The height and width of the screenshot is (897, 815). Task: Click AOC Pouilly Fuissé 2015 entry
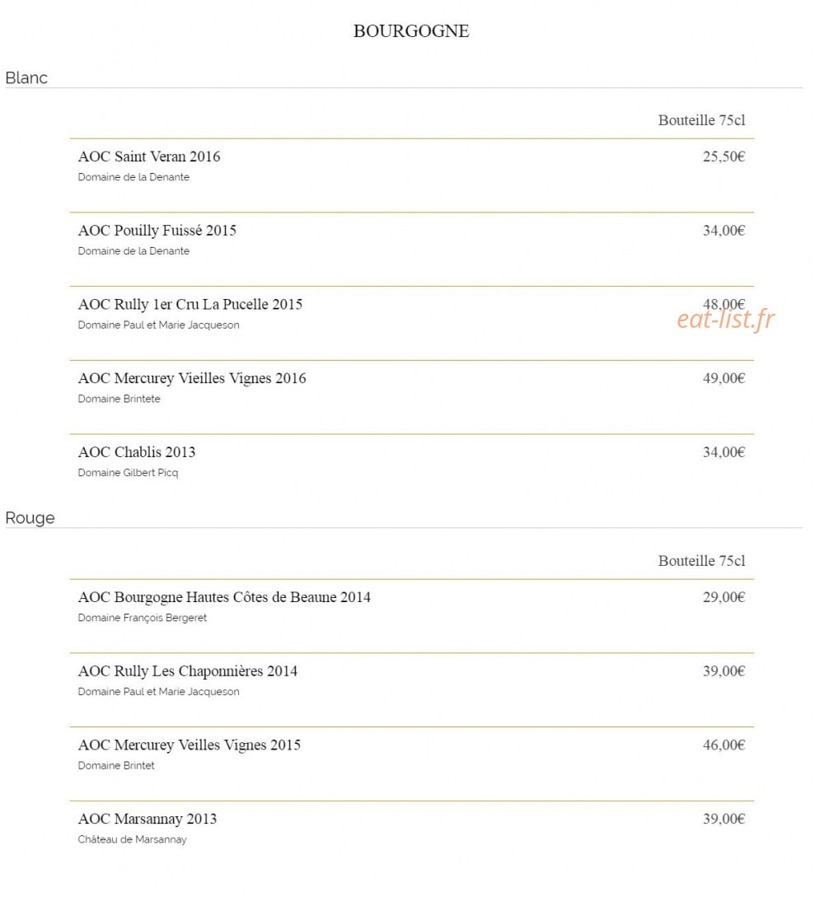pyautogui.click(x=157, y=230)
